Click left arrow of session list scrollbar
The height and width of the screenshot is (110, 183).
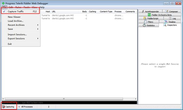pos(3,99)
